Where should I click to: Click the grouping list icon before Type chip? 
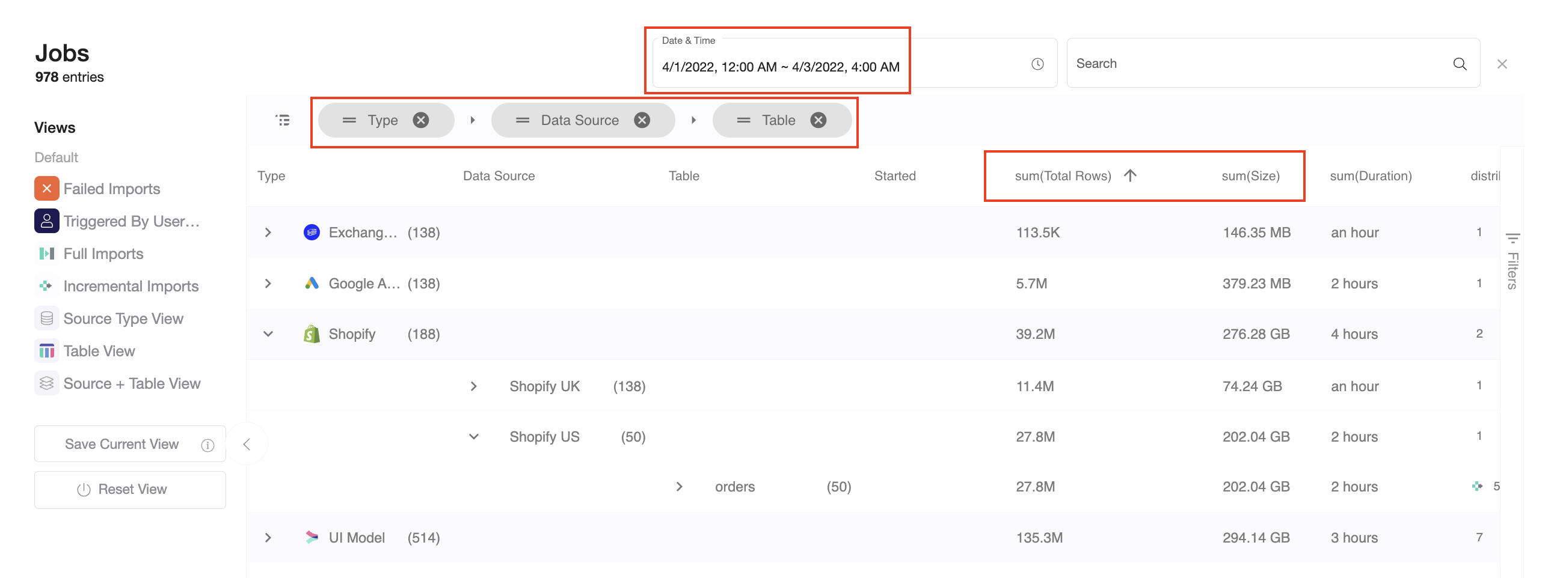tap(282, 120)
